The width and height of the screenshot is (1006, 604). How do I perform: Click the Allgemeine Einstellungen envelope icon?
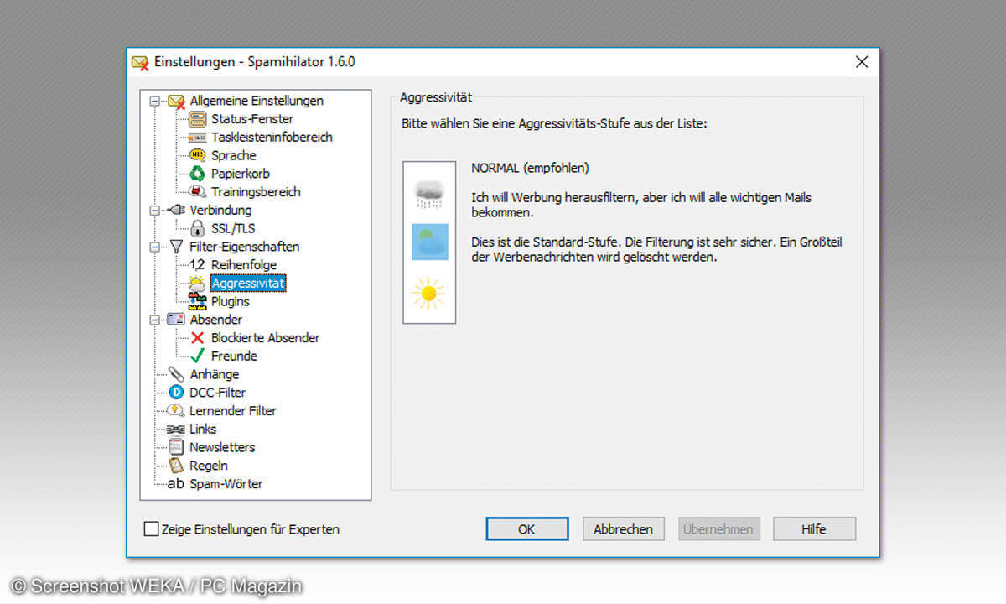tap(176, 102)
